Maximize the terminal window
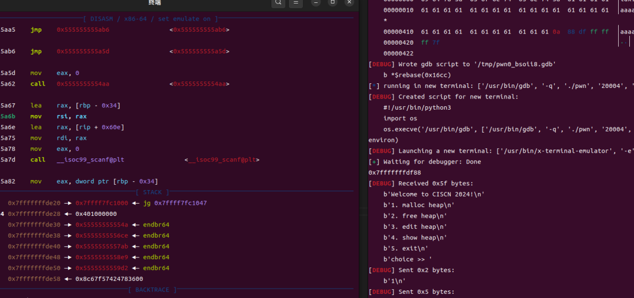This screenshot has width=634, height=298. tap(333, 2)
